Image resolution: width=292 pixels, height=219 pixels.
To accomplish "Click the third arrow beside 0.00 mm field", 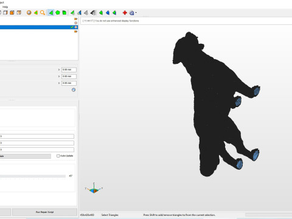I will [59, 83].
